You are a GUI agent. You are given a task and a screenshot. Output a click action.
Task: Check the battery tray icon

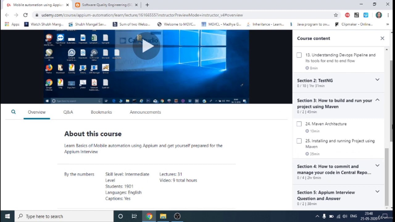coord(331,216)
